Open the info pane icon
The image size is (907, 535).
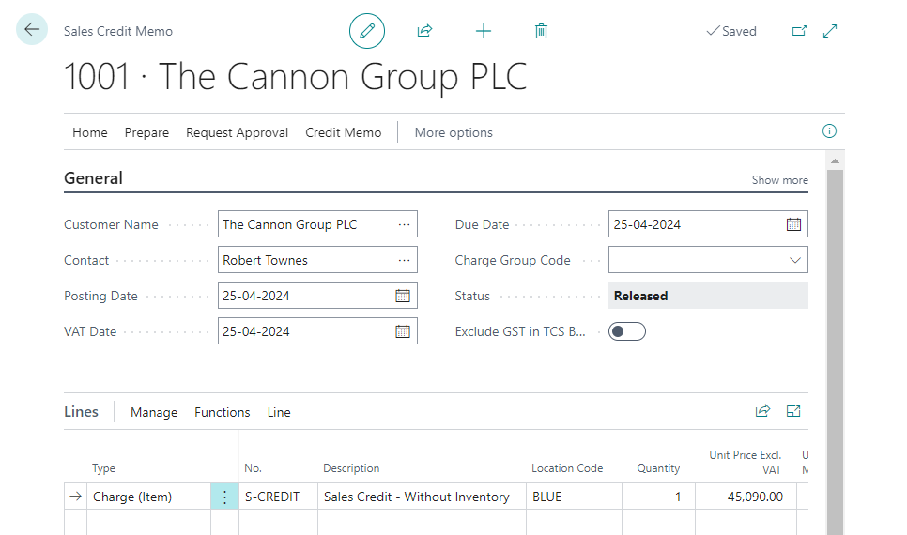point(829,131)
